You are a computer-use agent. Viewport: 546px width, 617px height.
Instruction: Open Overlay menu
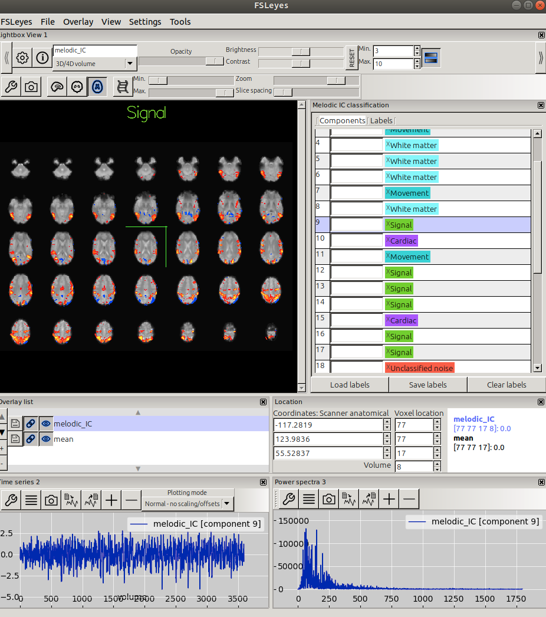pyautogui.click(x=78, y=22)
